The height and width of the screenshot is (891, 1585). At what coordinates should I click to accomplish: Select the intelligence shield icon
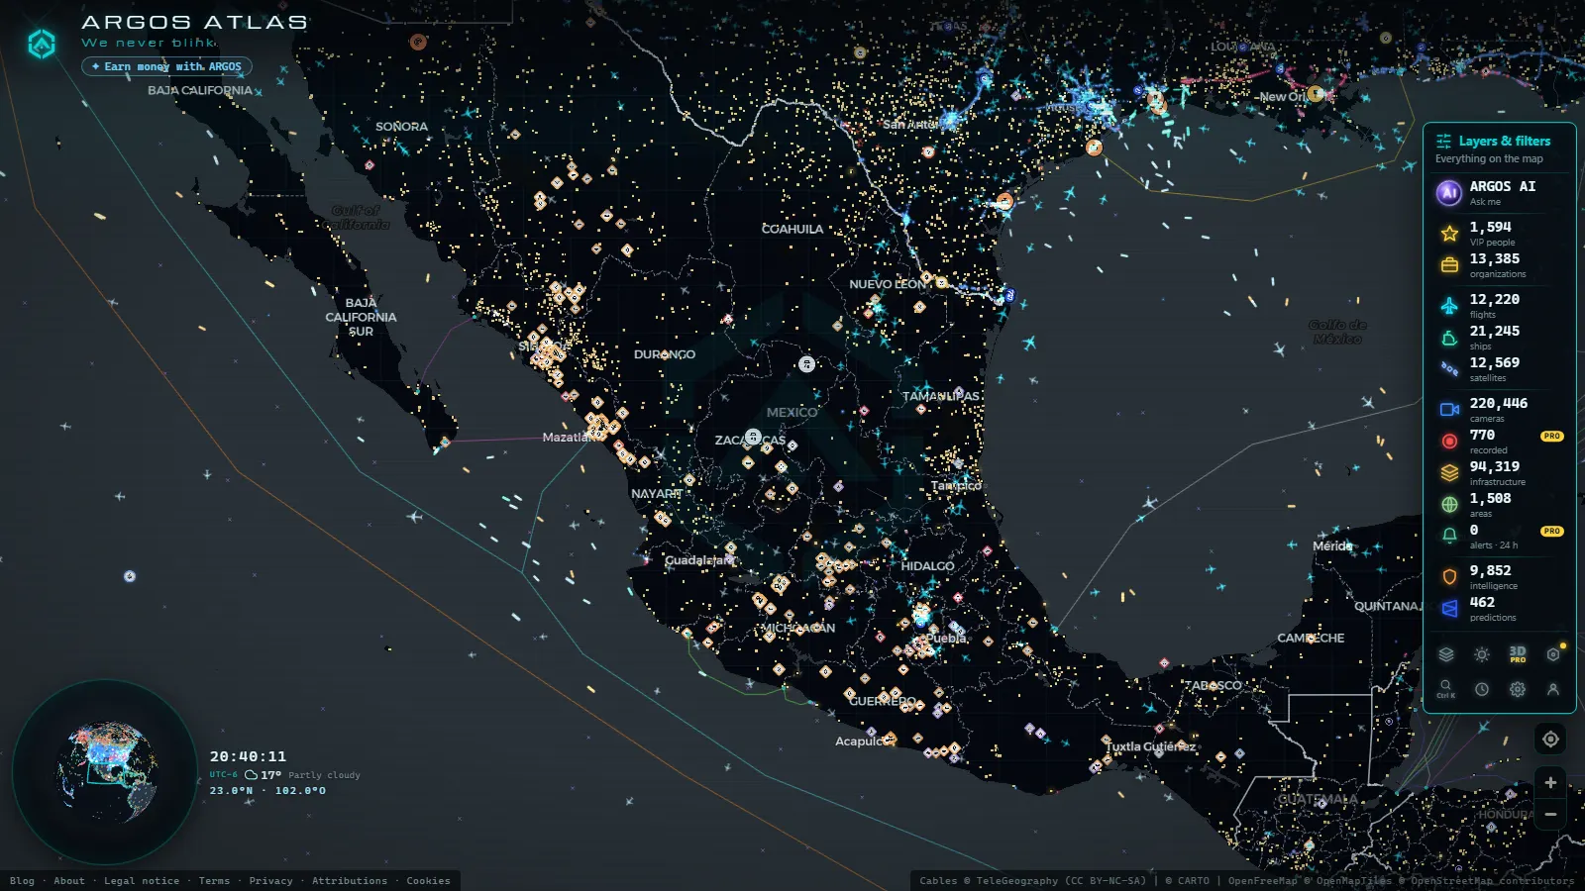[1449, 577]
